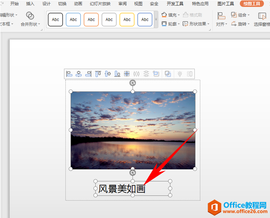Viewport: 270px width, 218px height.
Task: Open the outline (轮廓) dropdown
Action: (170, 24)
